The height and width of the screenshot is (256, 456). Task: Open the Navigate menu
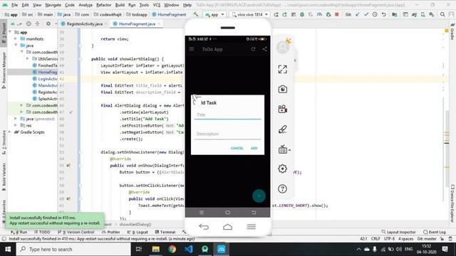(x=53, y=5)
